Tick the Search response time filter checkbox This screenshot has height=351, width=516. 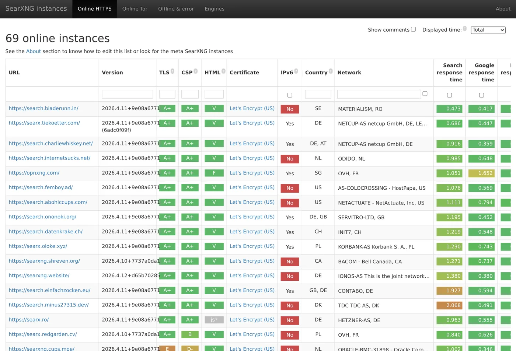coord(449,95)
